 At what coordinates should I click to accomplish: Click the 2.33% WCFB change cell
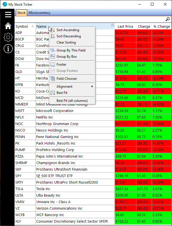[162, 215]
